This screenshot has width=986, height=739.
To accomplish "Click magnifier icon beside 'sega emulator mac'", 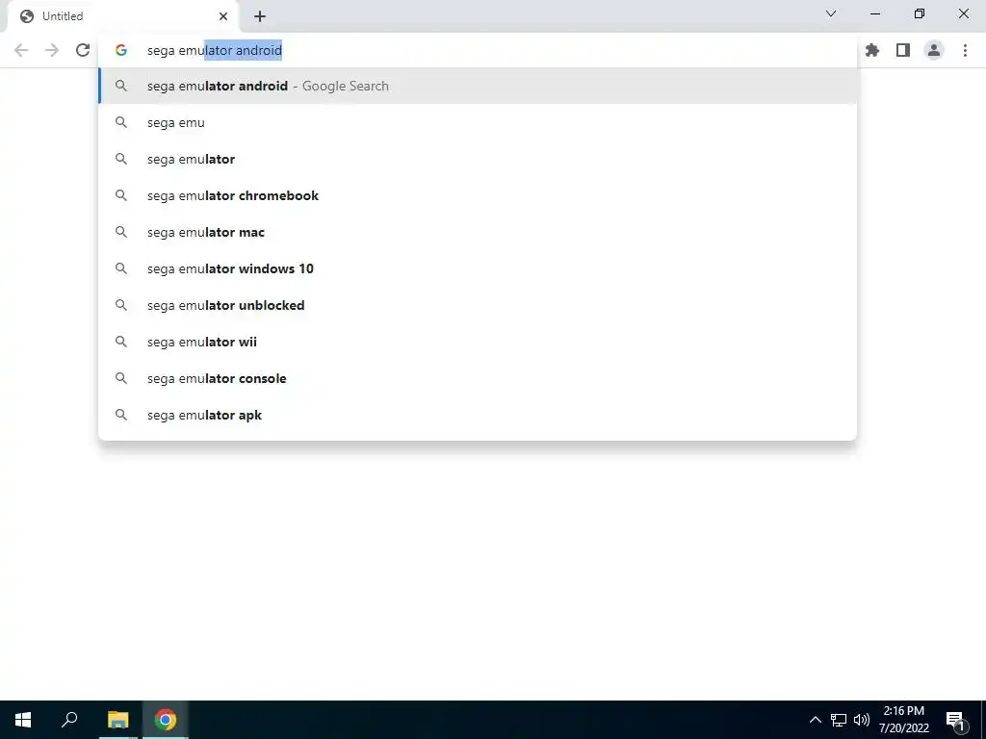I will (120, 232).
